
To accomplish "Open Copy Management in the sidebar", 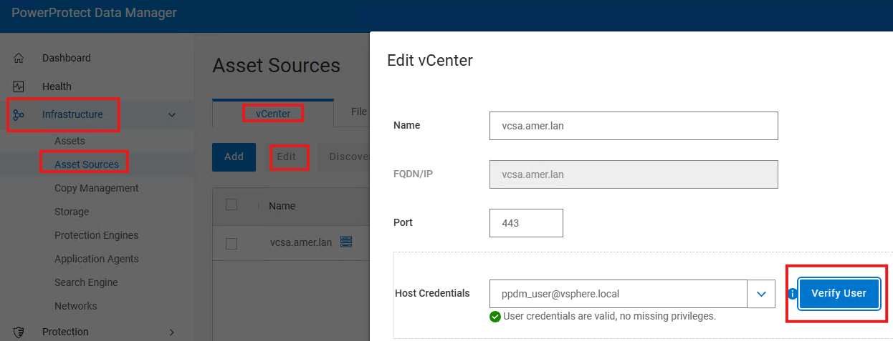I will click(97, 188).
